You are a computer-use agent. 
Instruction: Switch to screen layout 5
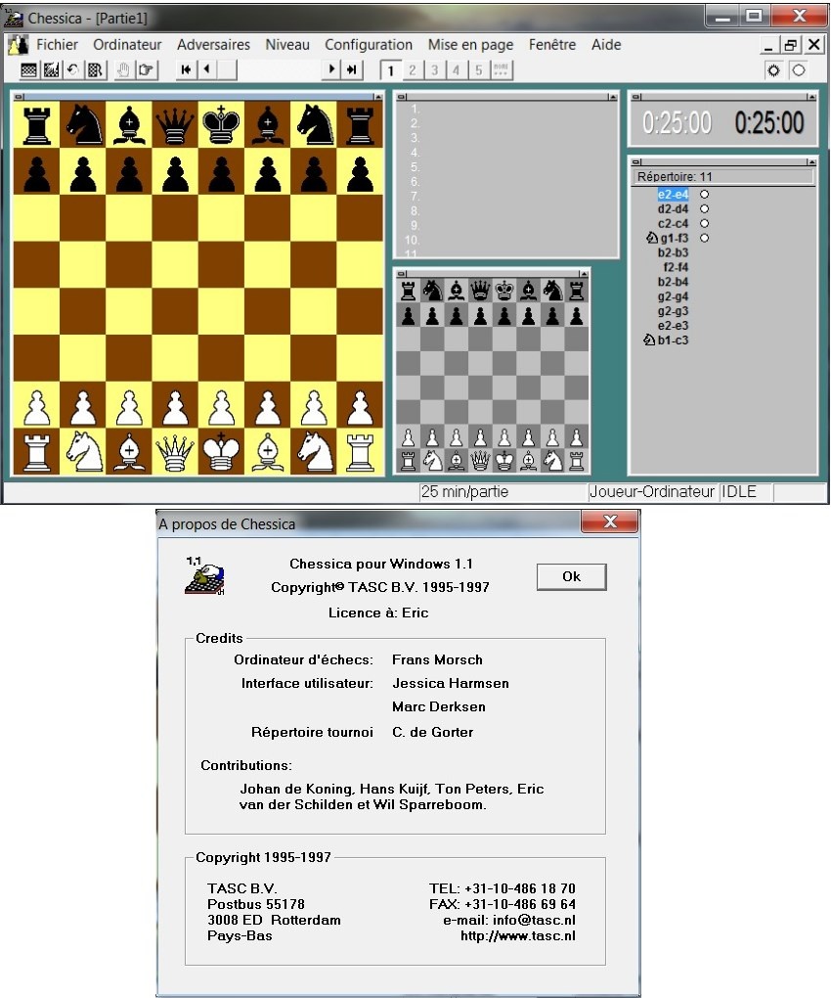[479, 70]
